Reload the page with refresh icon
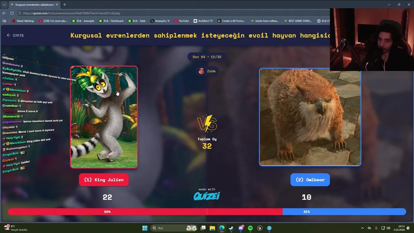The height and width of the screenshot is (233, 414). click(12, 13)
